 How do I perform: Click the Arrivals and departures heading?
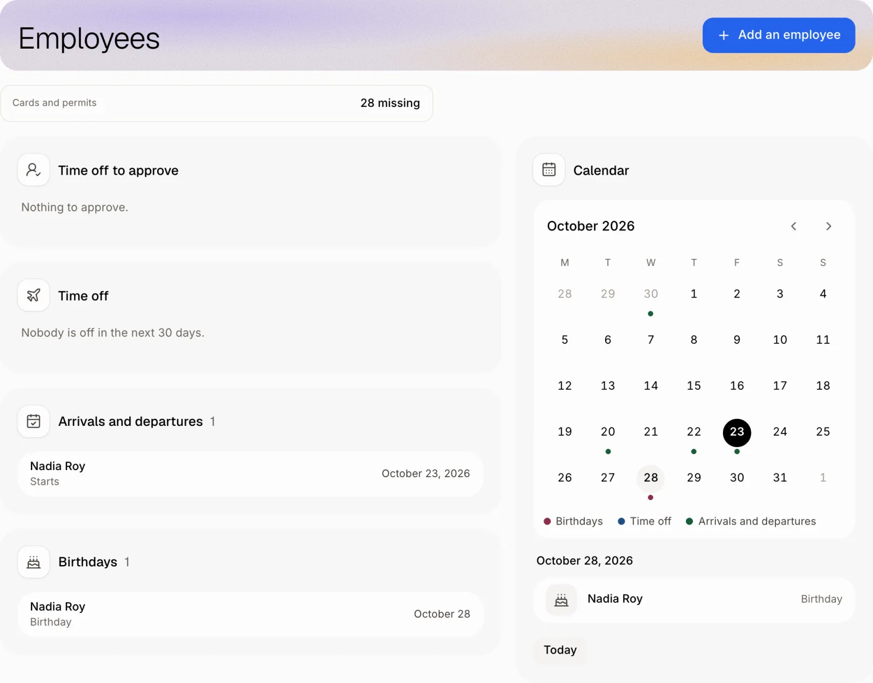(130, 421)
